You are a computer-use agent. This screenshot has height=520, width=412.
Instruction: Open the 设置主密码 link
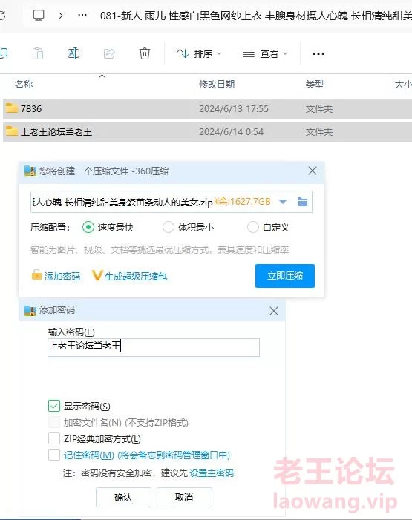(212, 473)
